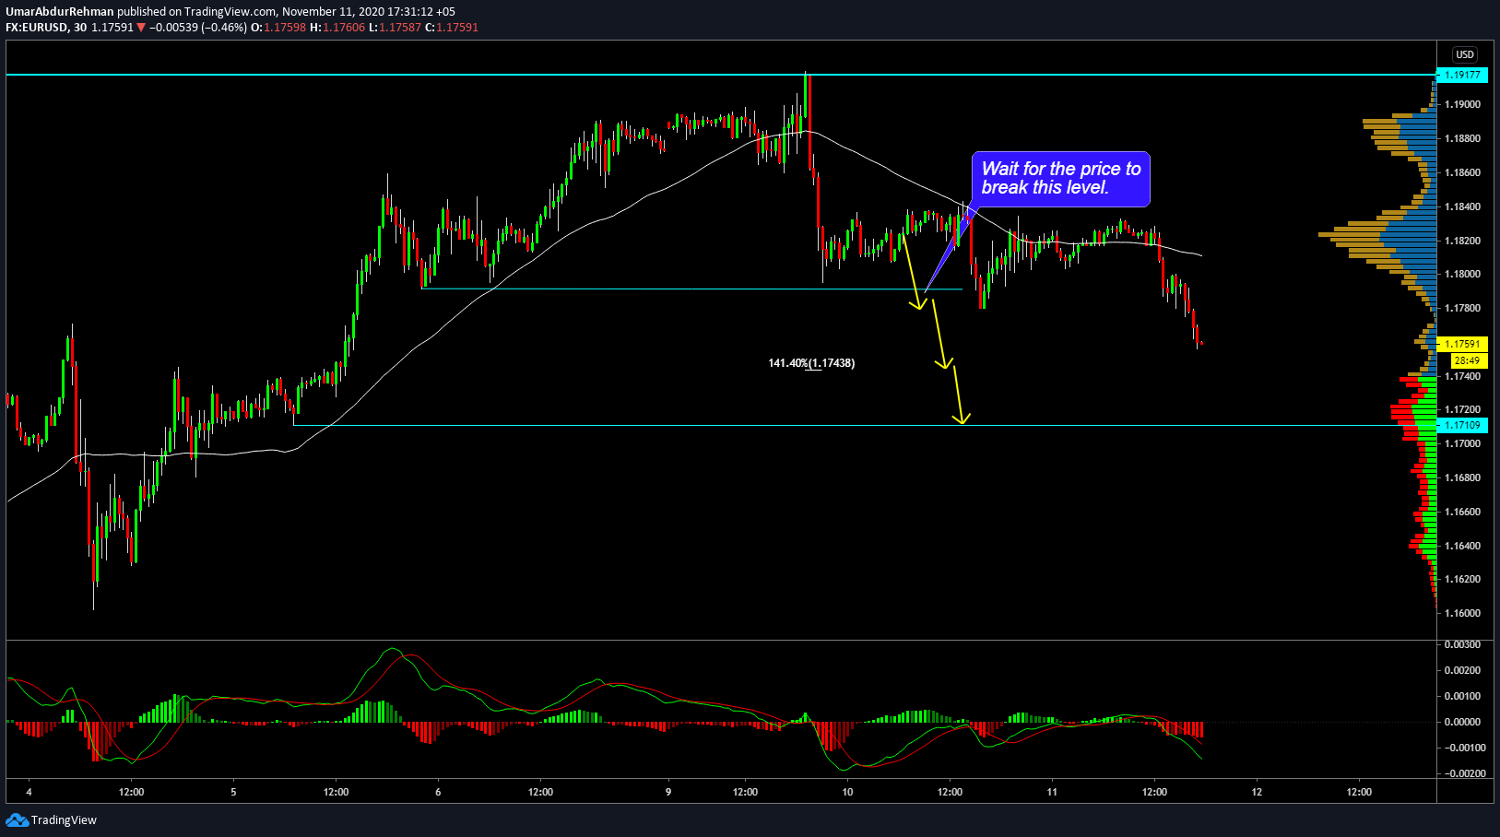Click the 1.16400 price axis label
The height and width of the screenshot is (837, 1500).
point(1462,546)
